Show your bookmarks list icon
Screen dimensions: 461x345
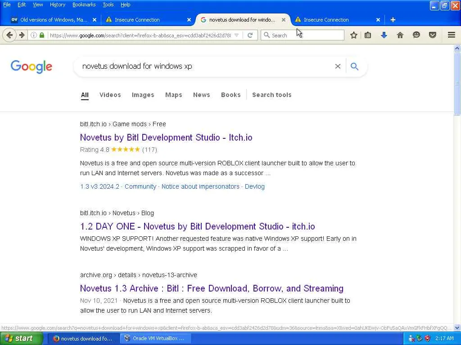[368, 35]
